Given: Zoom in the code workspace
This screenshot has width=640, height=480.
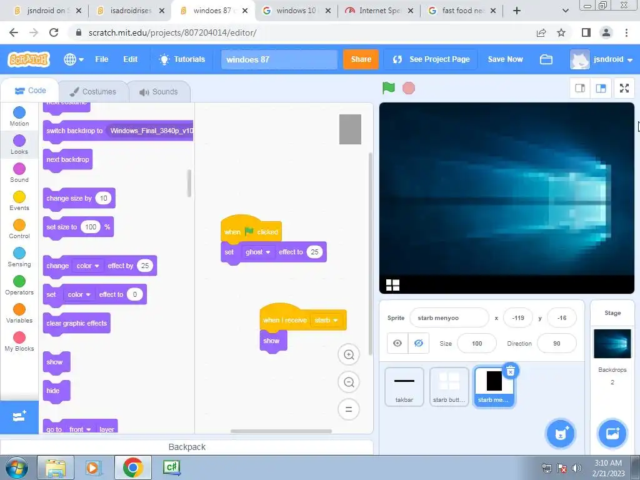Looking at the screenshot, I should coord(349,354).
